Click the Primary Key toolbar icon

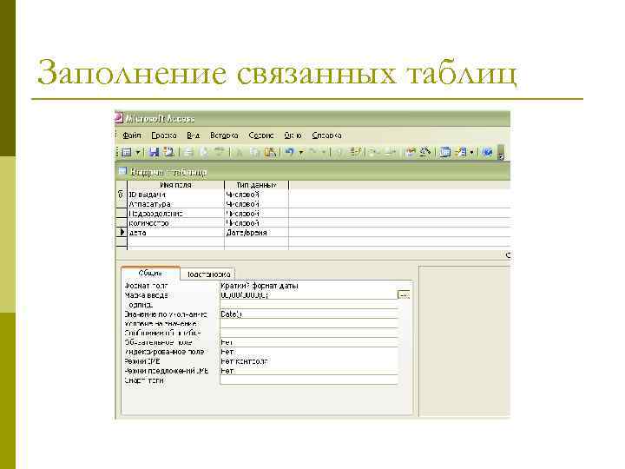click(x=339, y=152)
